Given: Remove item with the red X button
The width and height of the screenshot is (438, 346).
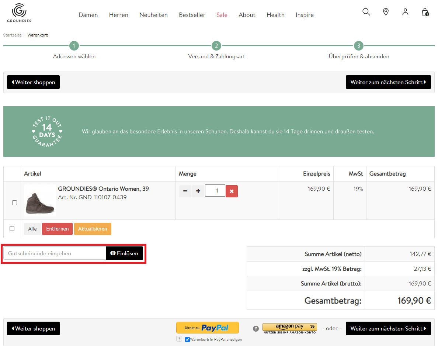Looking at the screenshot, I should point(232,191).
